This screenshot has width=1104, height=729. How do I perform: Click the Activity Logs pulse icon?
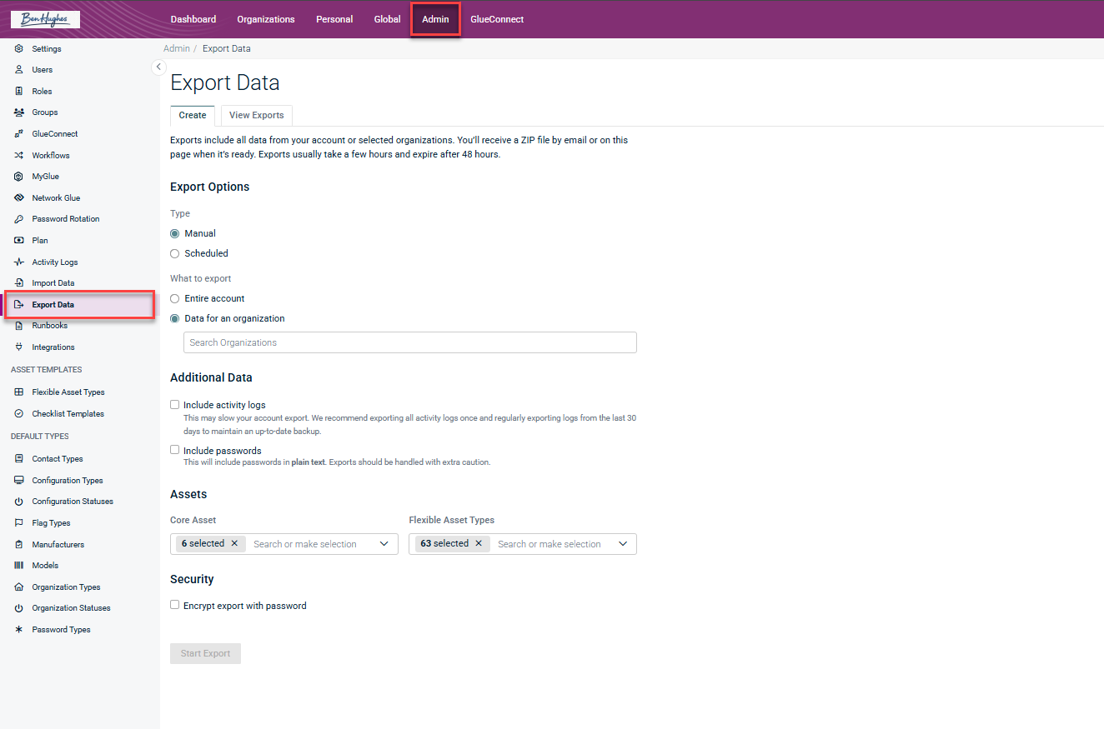(19, 262)
